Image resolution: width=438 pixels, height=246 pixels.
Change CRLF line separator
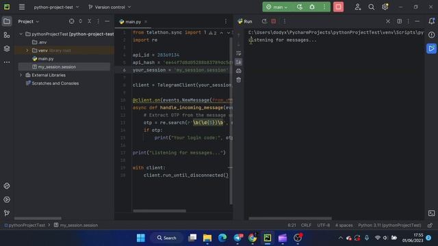[306, 225]
